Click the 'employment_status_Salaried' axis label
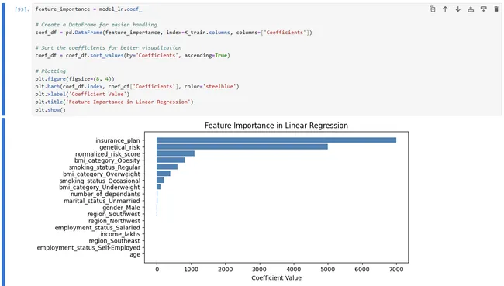This screenshot has width=504, height=286. 98,228
